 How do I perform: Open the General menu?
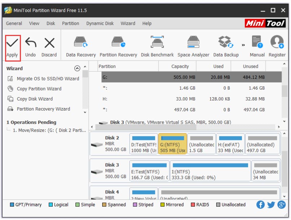click(14, 23)
